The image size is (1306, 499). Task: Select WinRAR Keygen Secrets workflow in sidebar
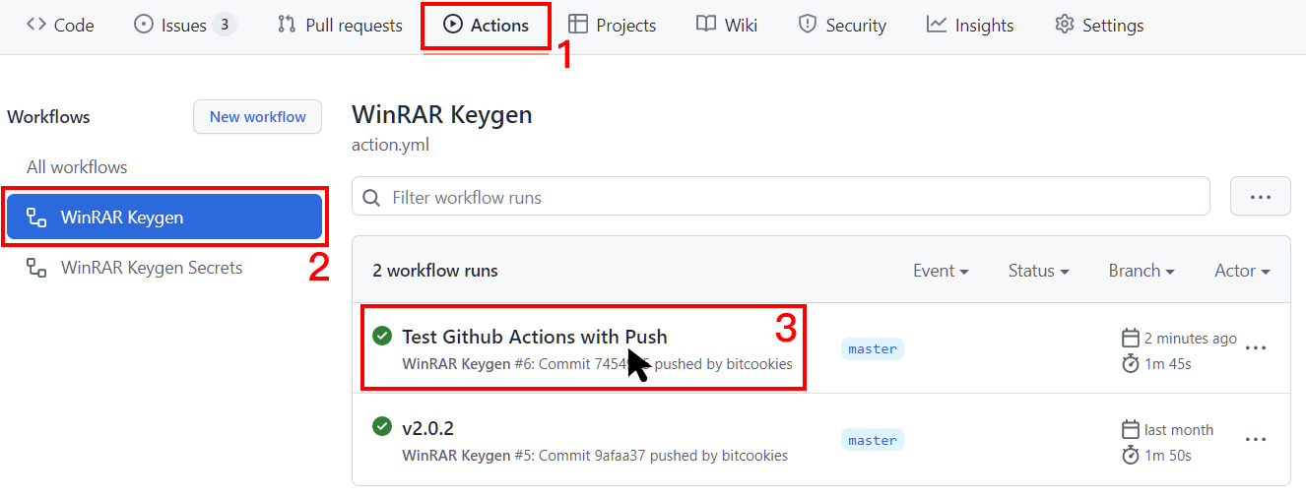coord(151,268)
